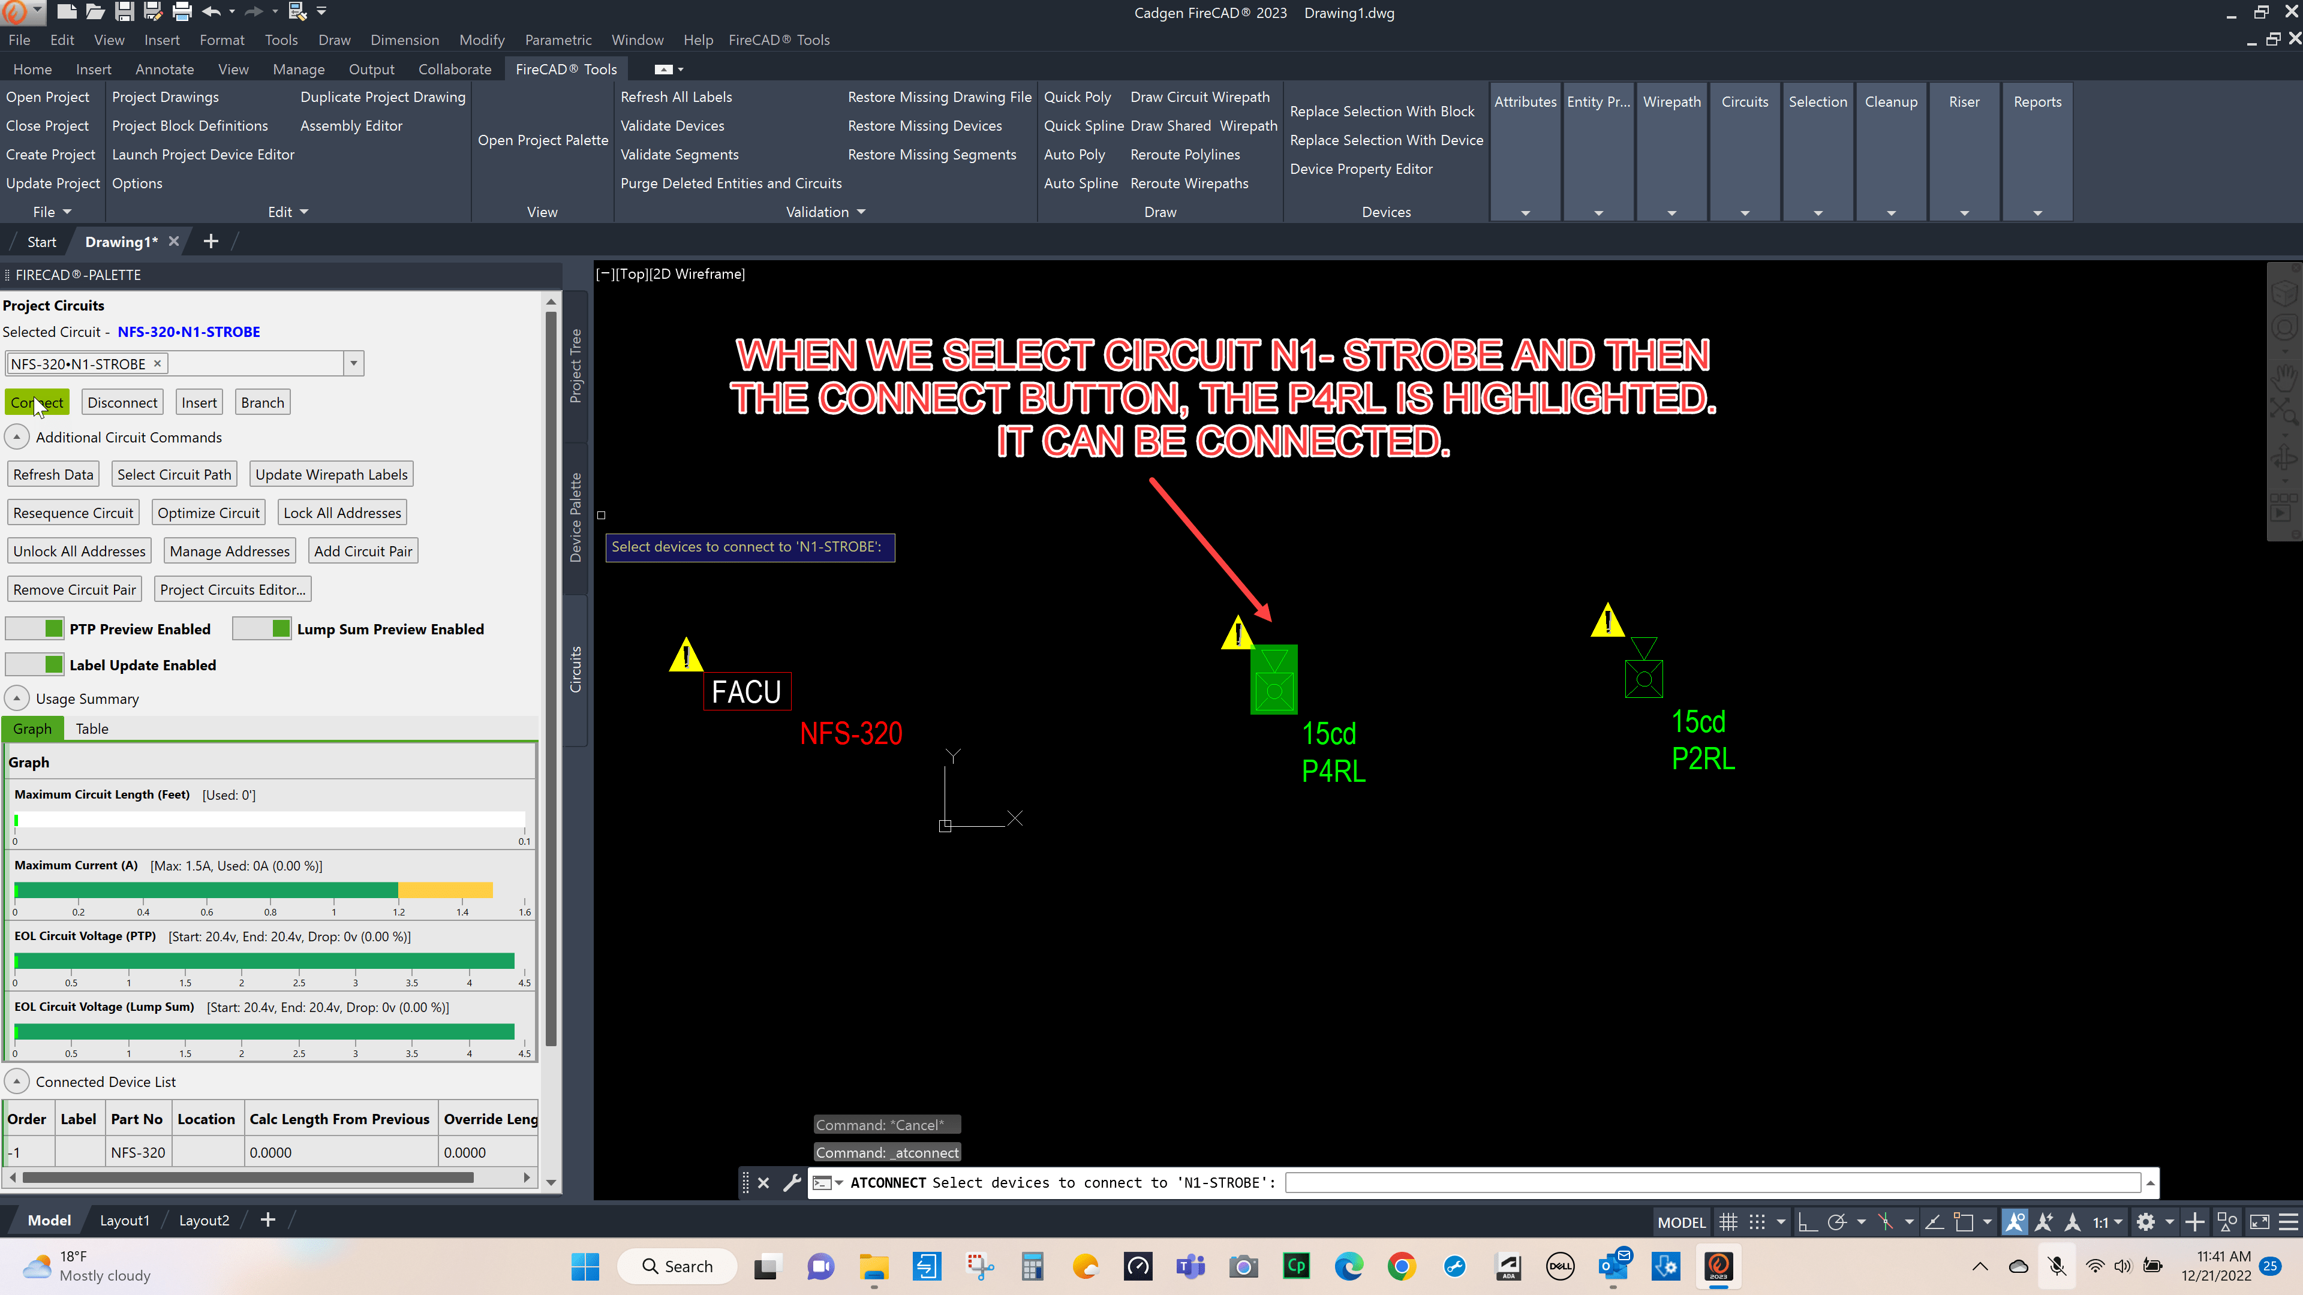2303x1295 pixels.
Task: Open the NFS-320•N1-STROBE circuit dropdown
Action: pos(353,363)
